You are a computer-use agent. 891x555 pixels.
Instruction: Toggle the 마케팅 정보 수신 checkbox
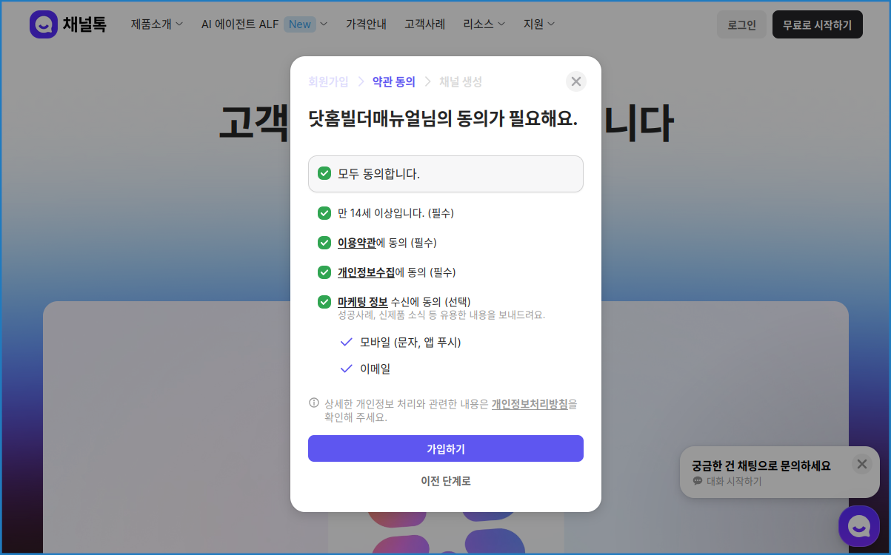[324, 302]
